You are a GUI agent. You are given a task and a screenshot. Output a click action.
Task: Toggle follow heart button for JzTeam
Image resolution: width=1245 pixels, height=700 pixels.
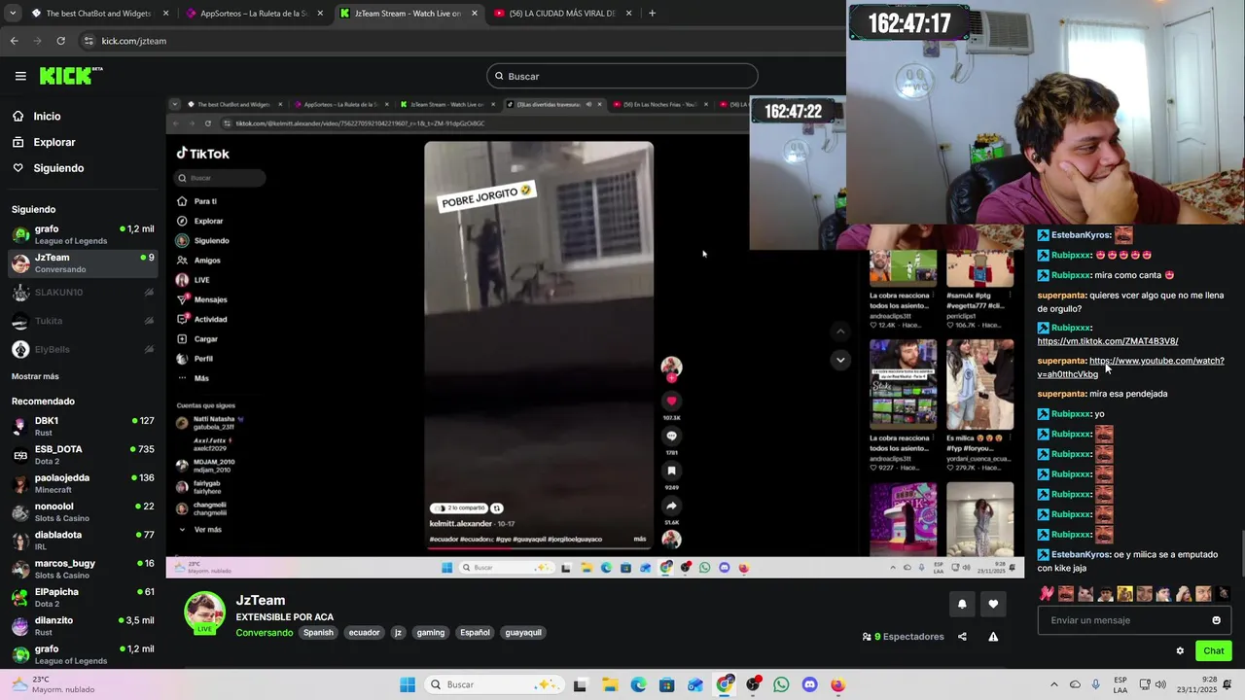pos(993,604)
